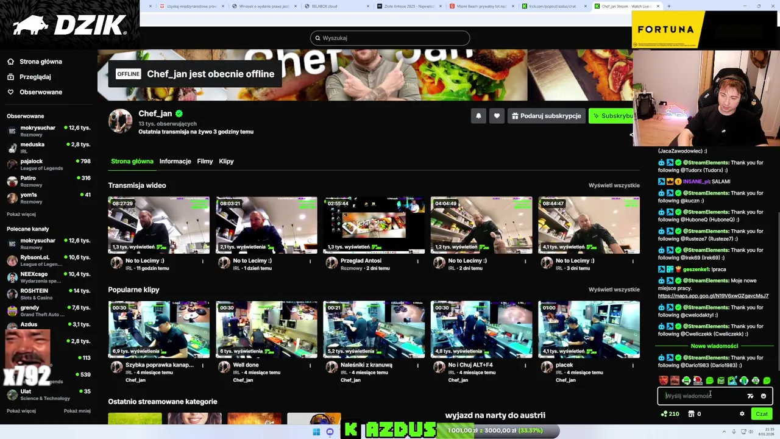Click the volume icon in the system tray
Screen dimensions: 780x439
point(750,432)
